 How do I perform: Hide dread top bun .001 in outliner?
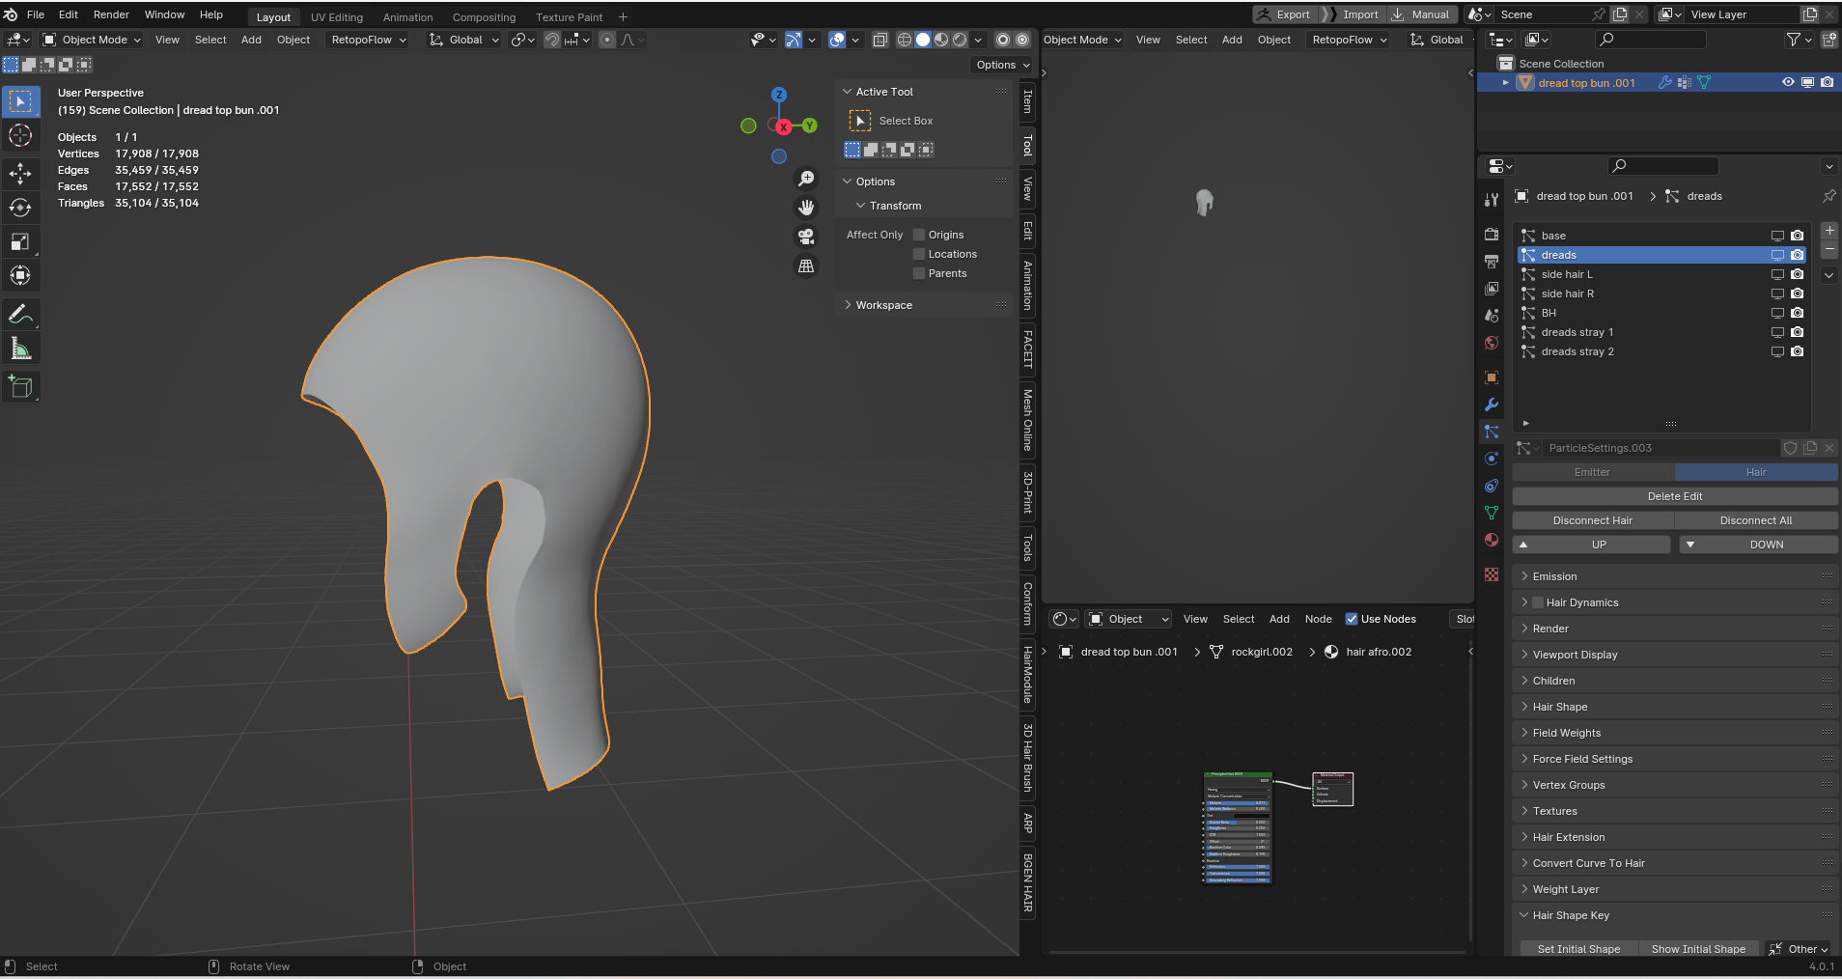tap(1788, 82)
